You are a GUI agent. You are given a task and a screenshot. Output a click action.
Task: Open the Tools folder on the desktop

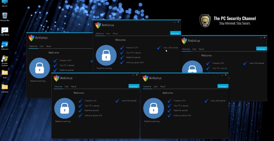(5, 73)
